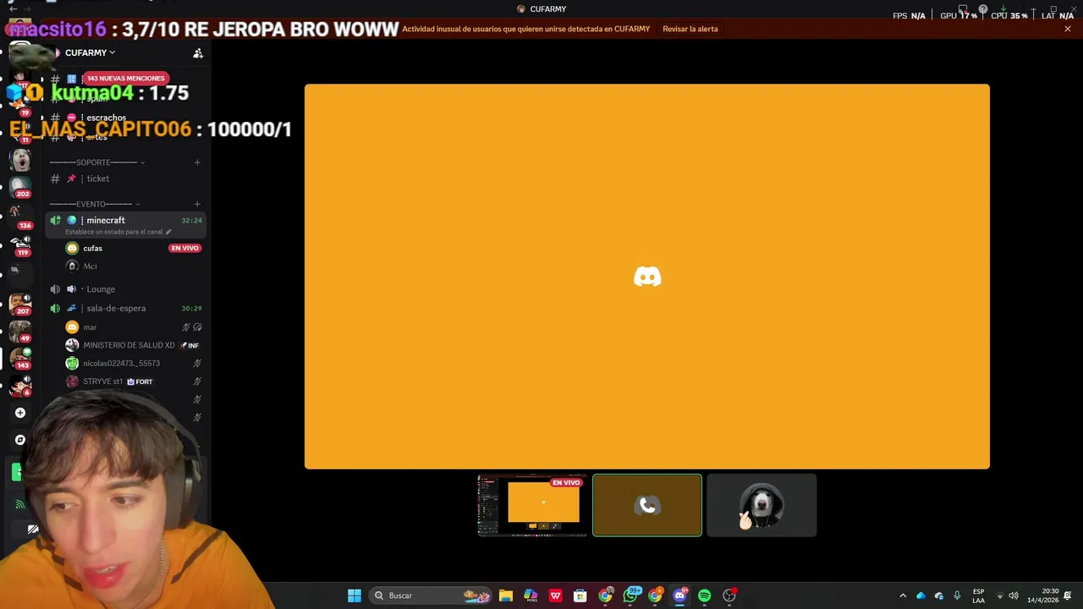Open the server icon with 207 badge

click(20, 303)
